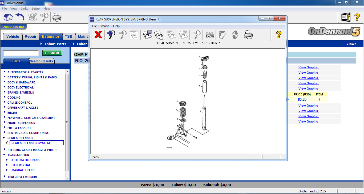
Task: Expand the BODY & HARDWARE arrow
Action: click(x=5, y=82)
